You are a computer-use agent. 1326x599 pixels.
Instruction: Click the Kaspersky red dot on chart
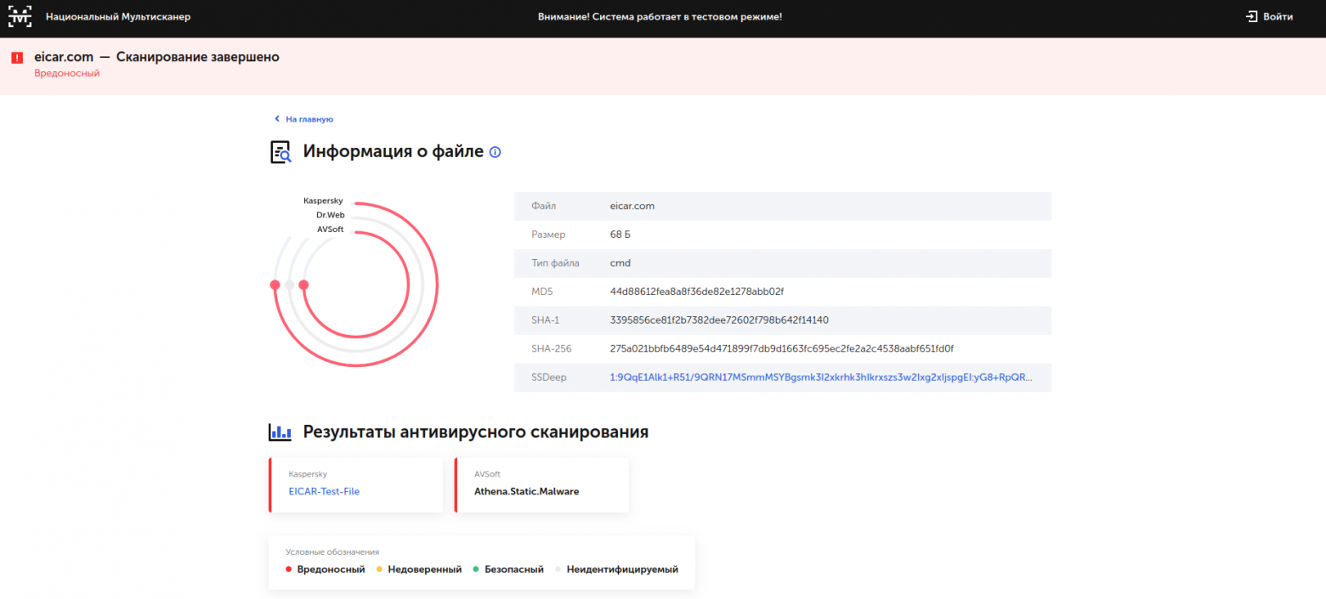click(275, 285)
